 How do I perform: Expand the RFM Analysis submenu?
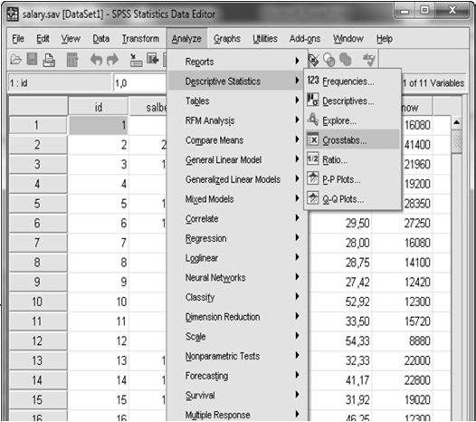pos(236,120)
